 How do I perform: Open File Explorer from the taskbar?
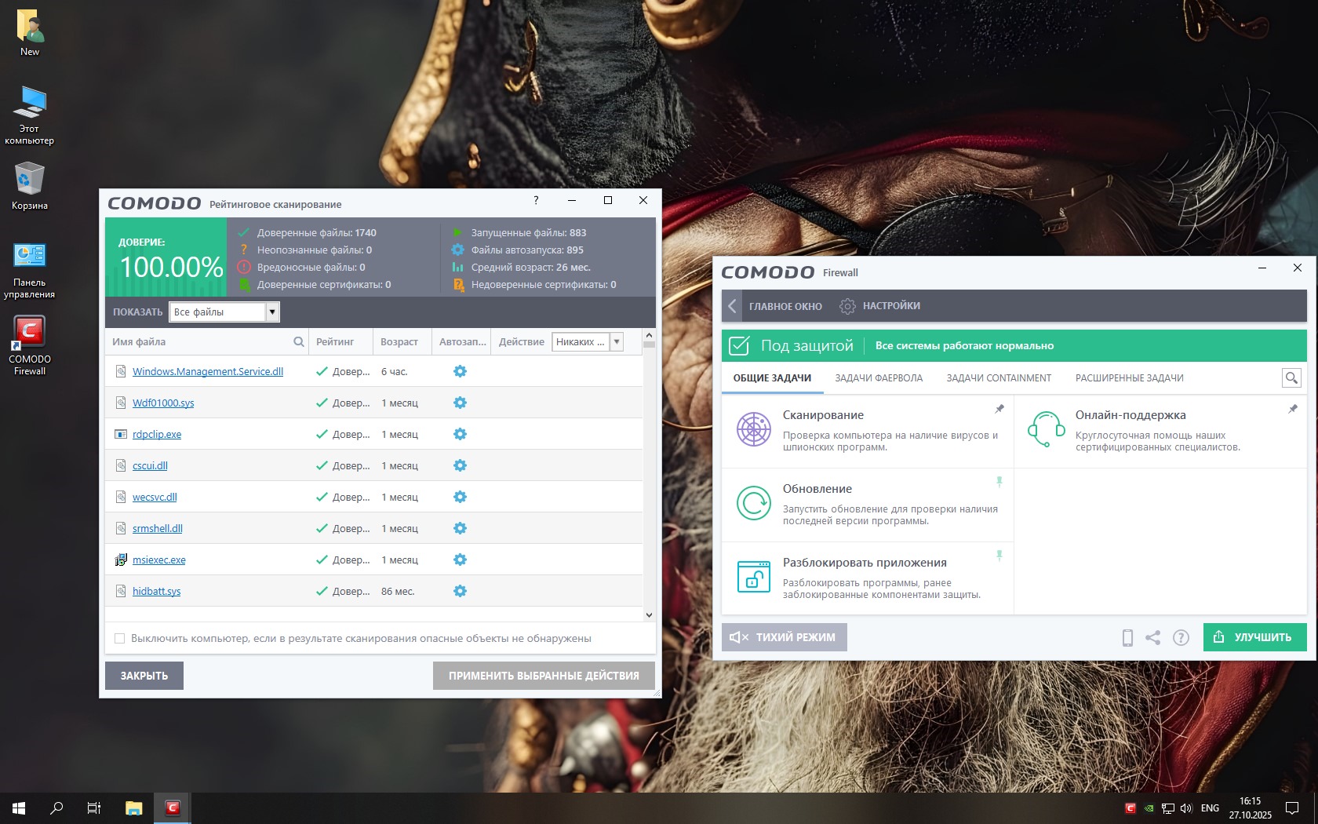[x=133, y=808]
